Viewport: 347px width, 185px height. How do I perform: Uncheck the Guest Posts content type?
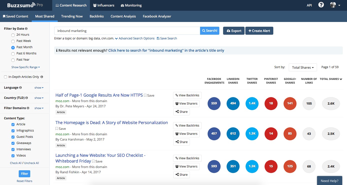click(13, 137)
